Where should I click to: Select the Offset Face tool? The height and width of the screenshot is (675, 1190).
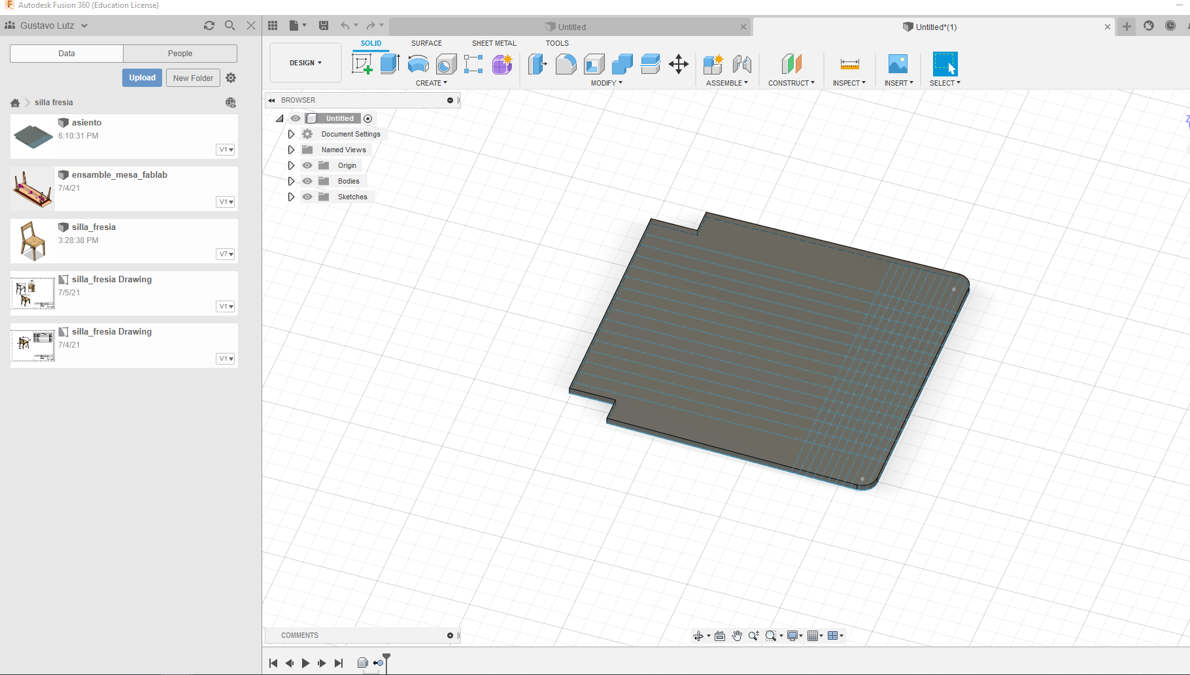point(651,64)
